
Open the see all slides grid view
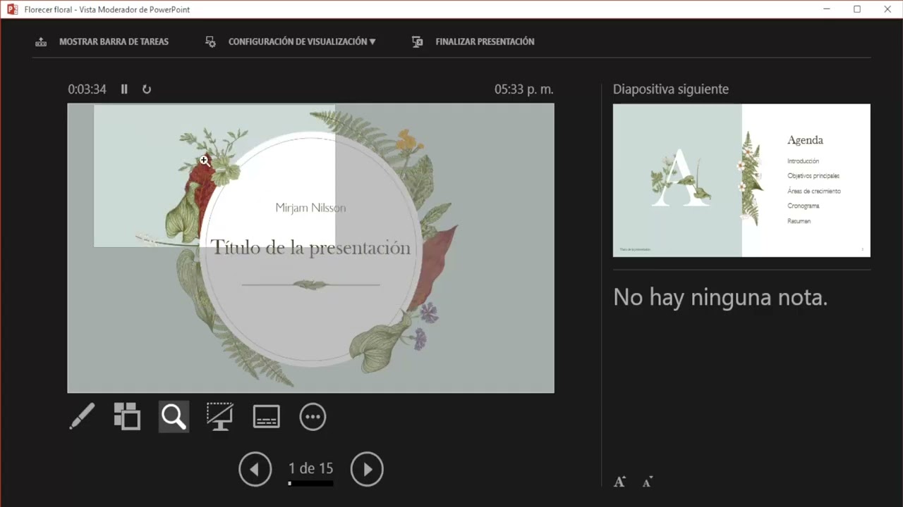click(127, 417)
